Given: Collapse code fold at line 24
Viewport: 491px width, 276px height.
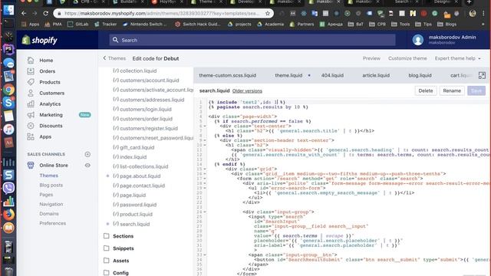Looking at the screenshot, I should pos(205,212).
